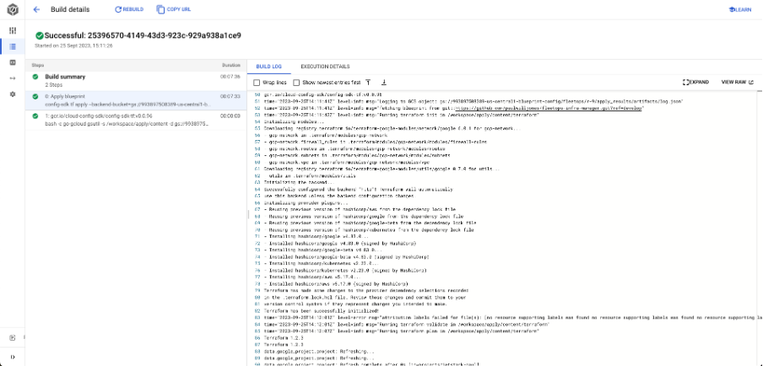Select the Build summary row

click(x=136, y=81)
